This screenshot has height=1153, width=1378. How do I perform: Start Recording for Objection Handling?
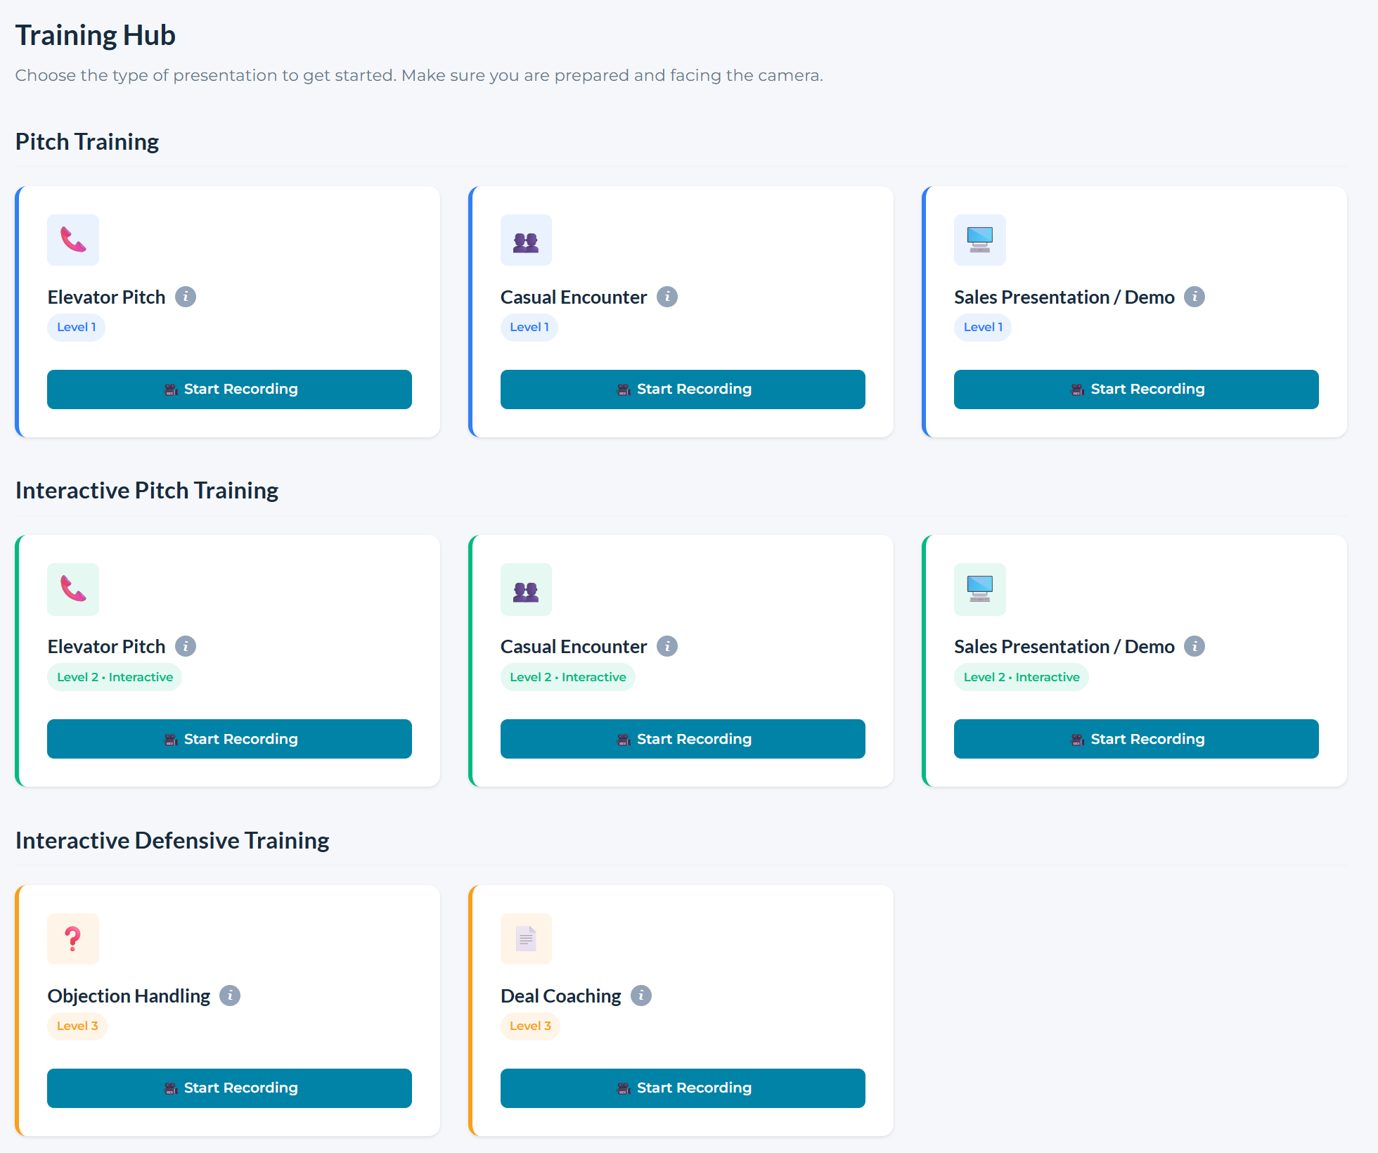click(x=229, y=1088)
